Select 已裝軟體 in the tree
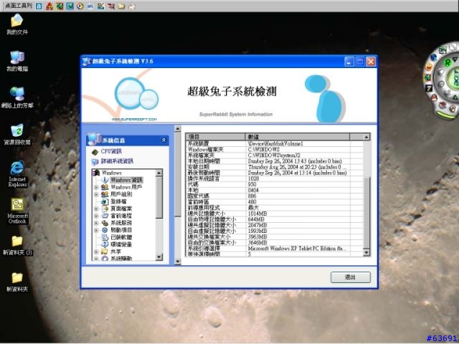 tap(121, 237)
